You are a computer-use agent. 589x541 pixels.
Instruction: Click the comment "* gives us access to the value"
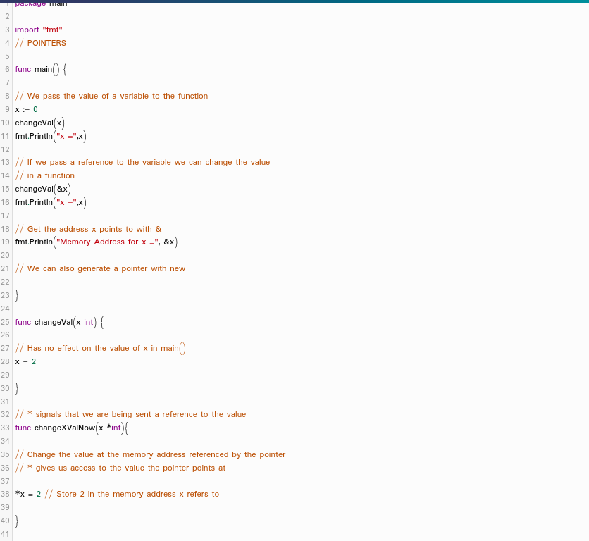pos(120,468)
